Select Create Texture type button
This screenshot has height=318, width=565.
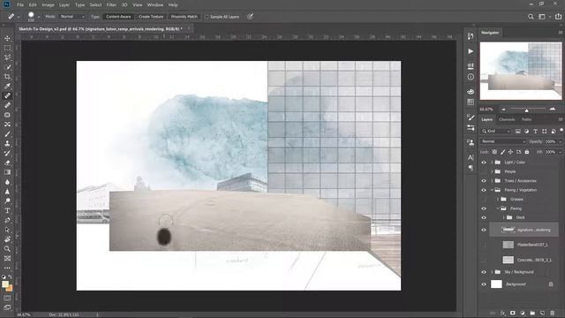[151, 17]
